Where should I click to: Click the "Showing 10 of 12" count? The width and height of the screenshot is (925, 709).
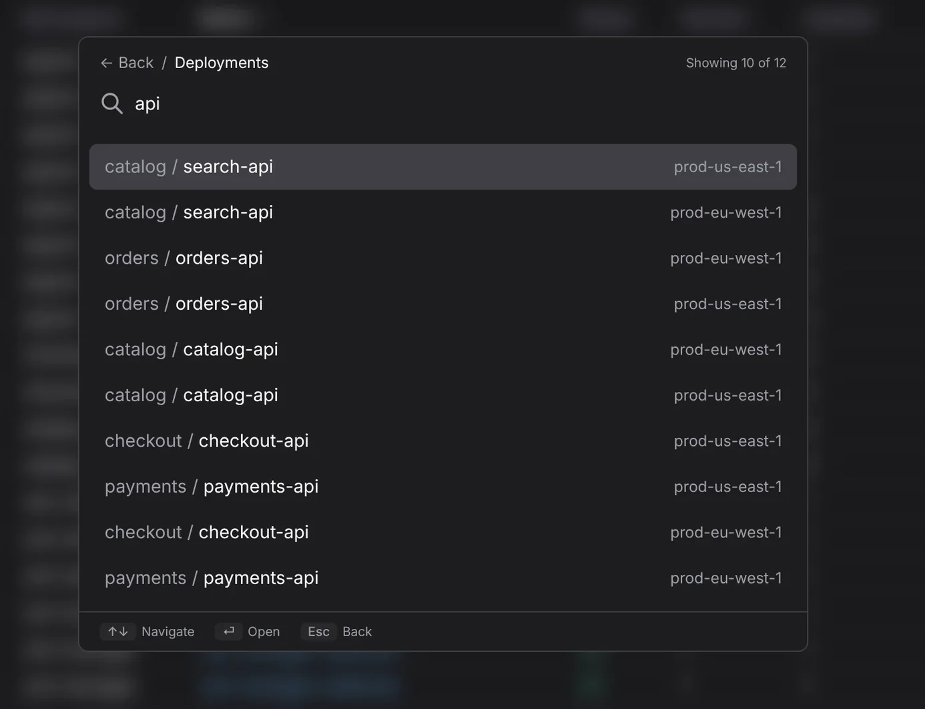(x=736, y=63)
